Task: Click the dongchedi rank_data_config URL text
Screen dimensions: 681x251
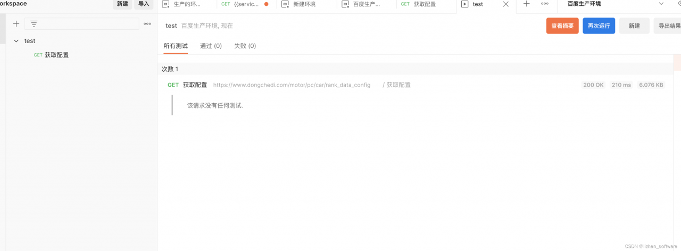Action: pos(292,85)
